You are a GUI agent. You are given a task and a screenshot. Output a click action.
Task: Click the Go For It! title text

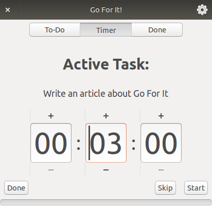tap(106, 10)
